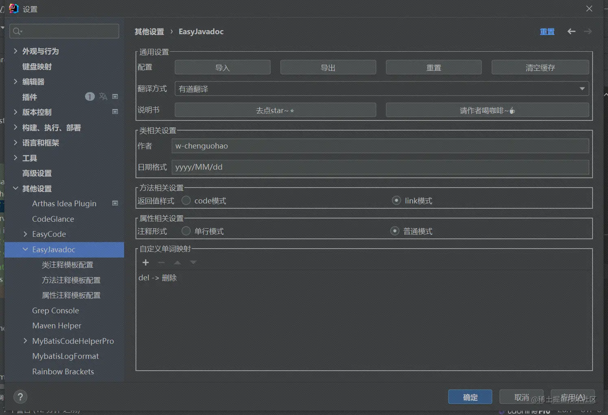608x415 pixels.
Task: Select link模式 return value style
Action: [x=396, y=201]
